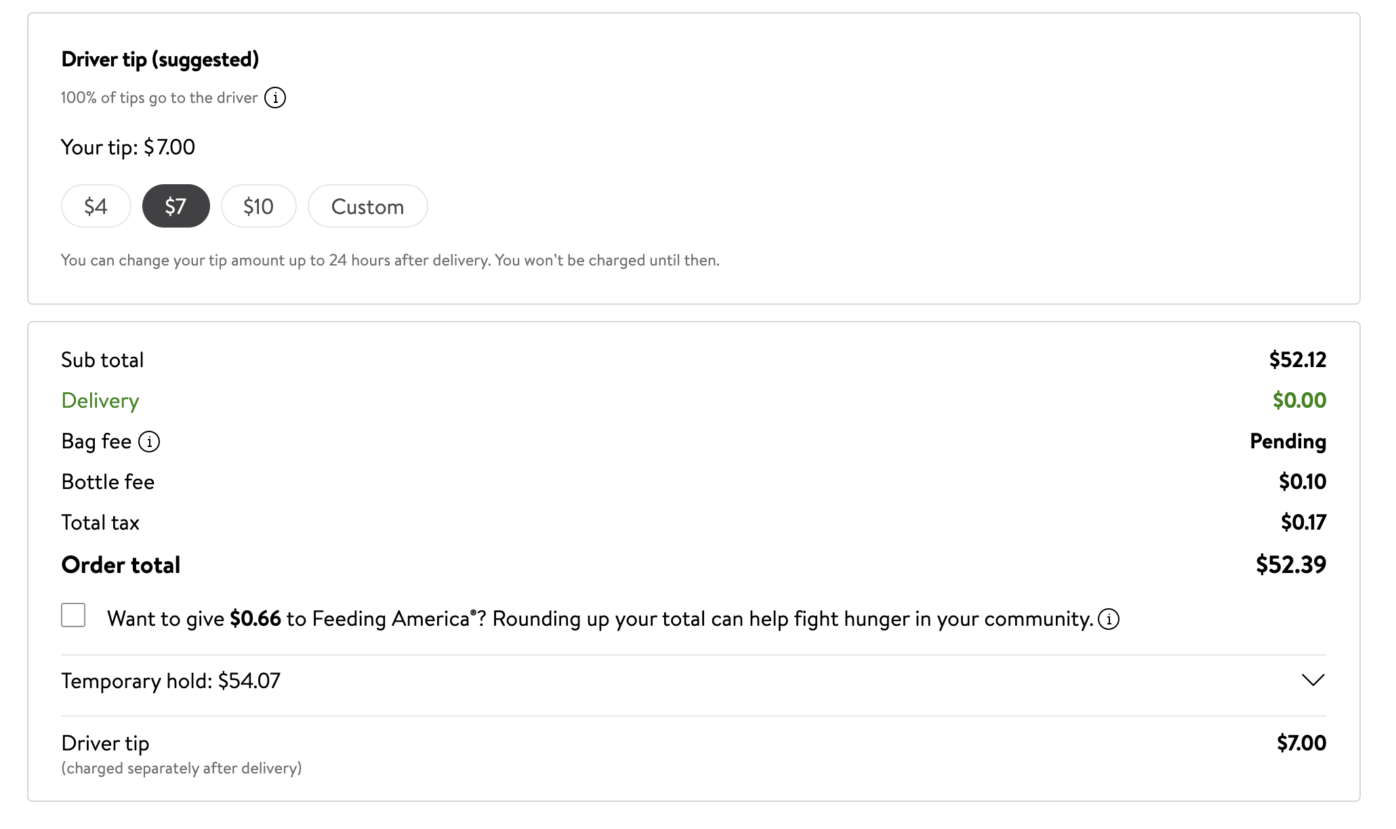Click the Pending bag fee status
1396x829 pixels.
(x=1288, y=441)
